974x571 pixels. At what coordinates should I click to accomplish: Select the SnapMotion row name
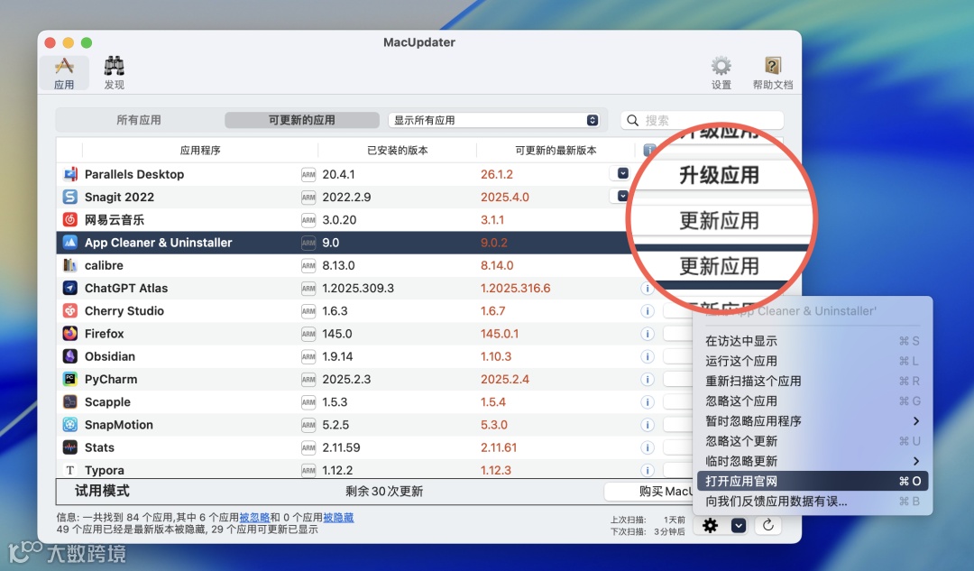point(119,425)
